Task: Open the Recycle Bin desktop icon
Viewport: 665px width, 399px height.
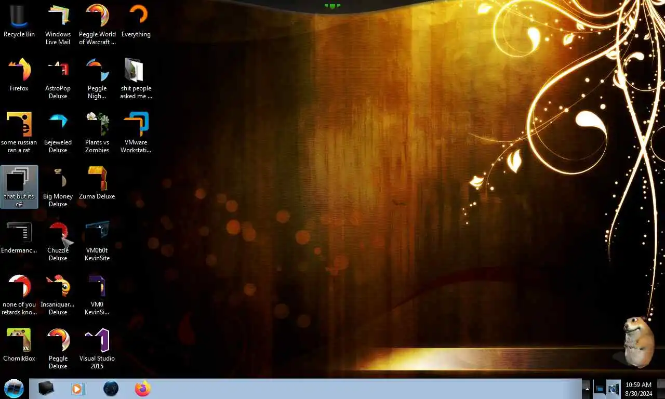Action: (x=19, y=22)
